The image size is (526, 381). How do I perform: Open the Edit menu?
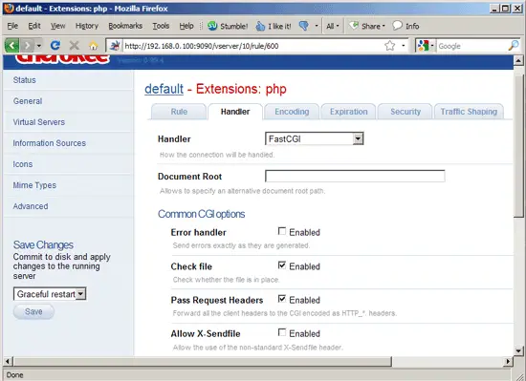click(x=34, y=26)
